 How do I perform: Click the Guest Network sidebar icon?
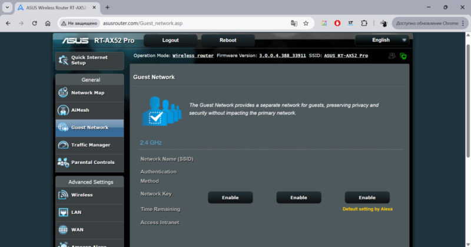coord(63,128)
